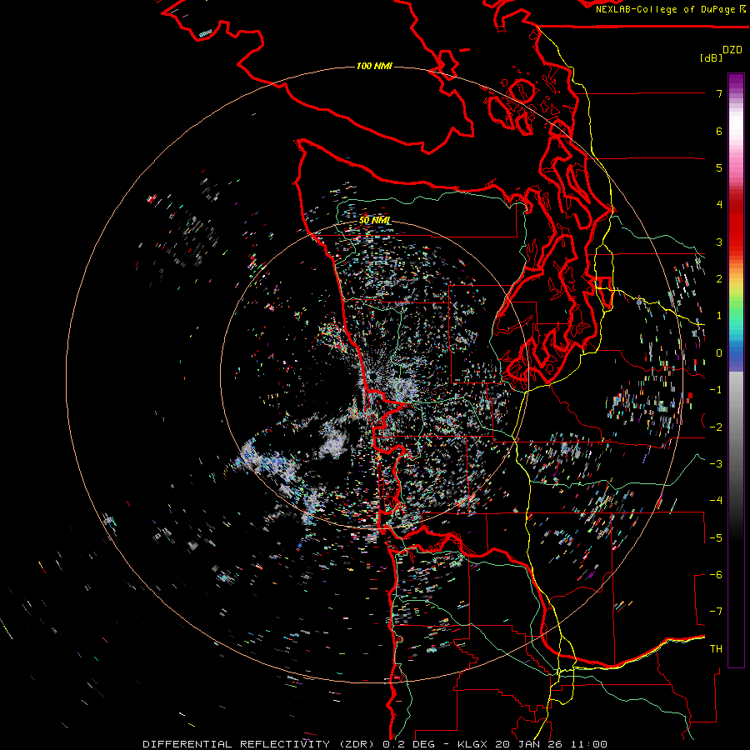This screenshot has height=750, width=750.
Task: Click the -7 value on the color scale
Action: [716, 612]
